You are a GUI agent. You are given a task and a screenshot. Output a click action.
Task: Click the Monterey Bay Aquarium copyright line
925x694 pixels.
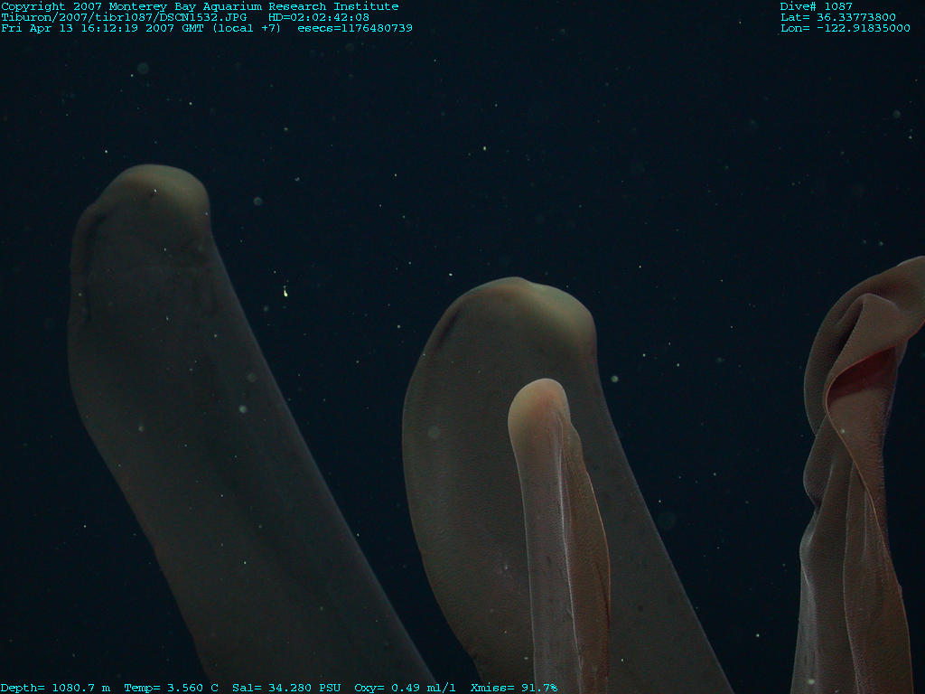[200, 6]
